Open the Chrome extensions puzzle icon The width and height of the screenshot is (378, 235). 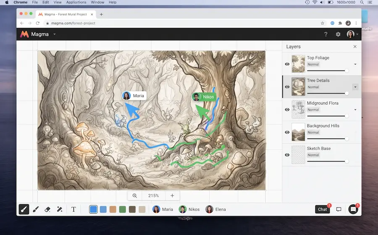(340, 23)
